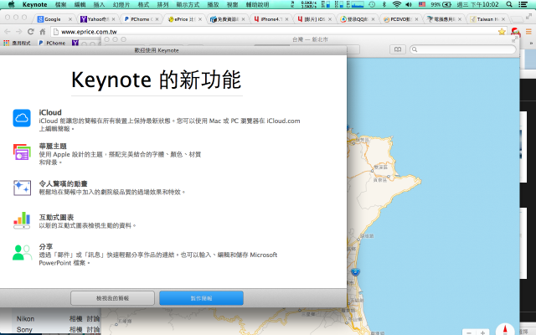Close the Google tab

point(70,19)
